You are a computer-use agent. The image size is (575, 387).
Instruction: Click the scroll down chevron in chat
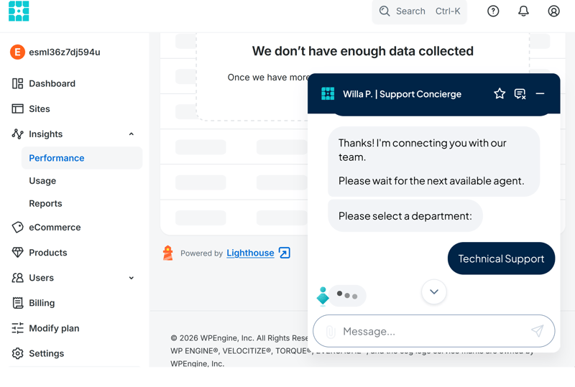[434, 292]
